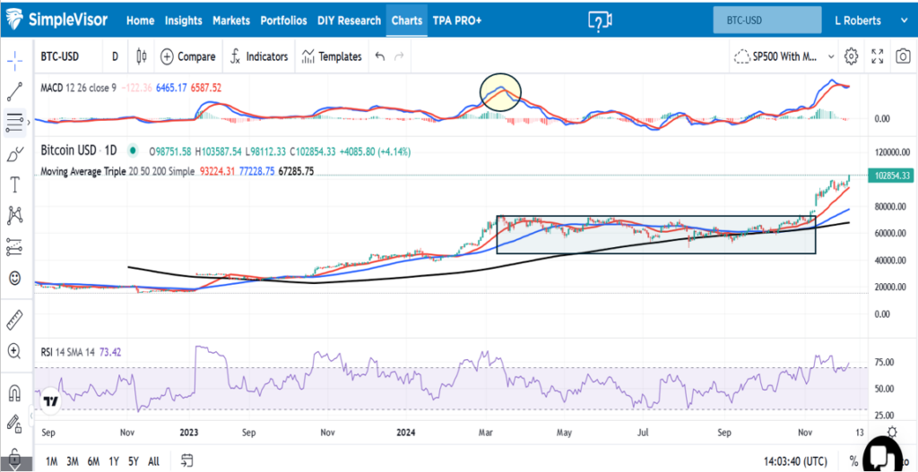Toggle percent scale on price axis

point(854,461)
